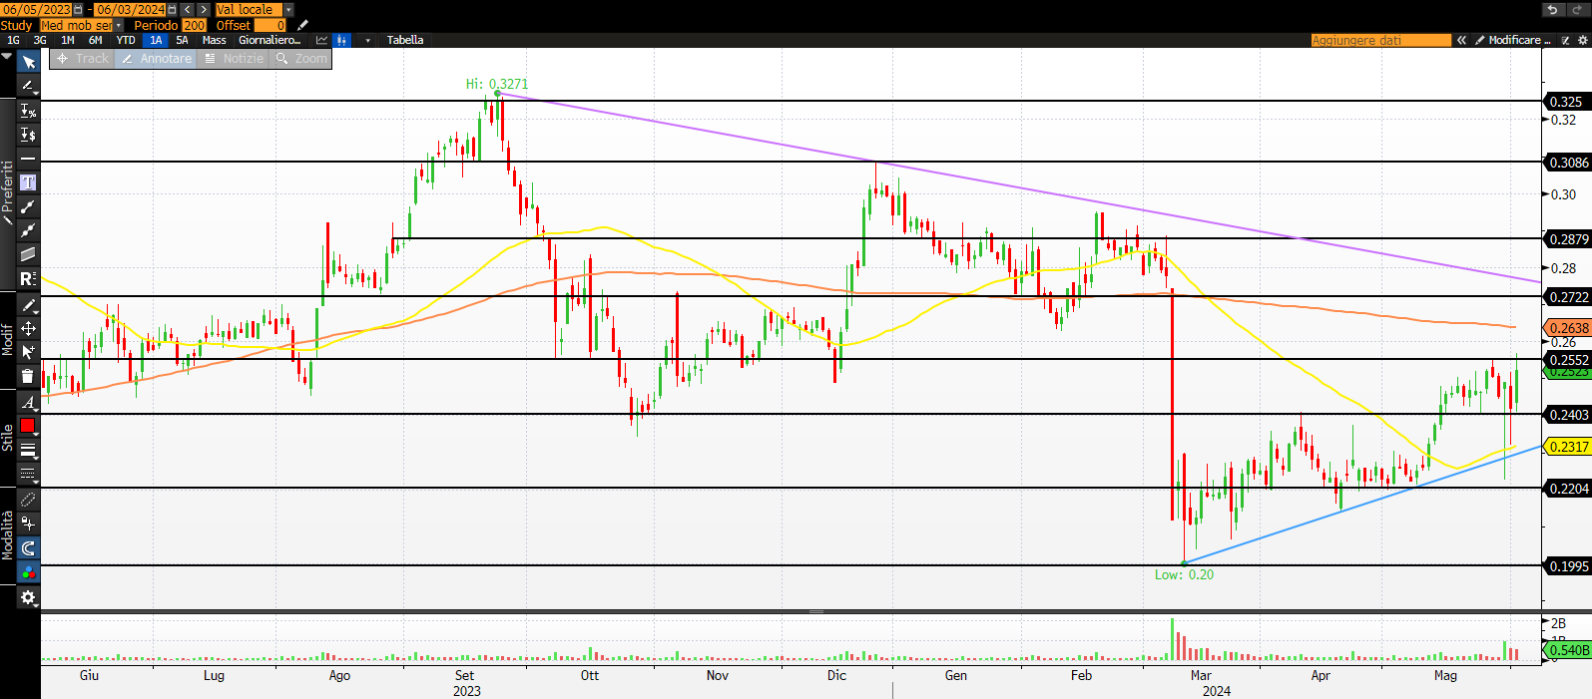The image size is (1592, 699).
Task: Toggle the eraser mode icon
Action: click(28, 500)
